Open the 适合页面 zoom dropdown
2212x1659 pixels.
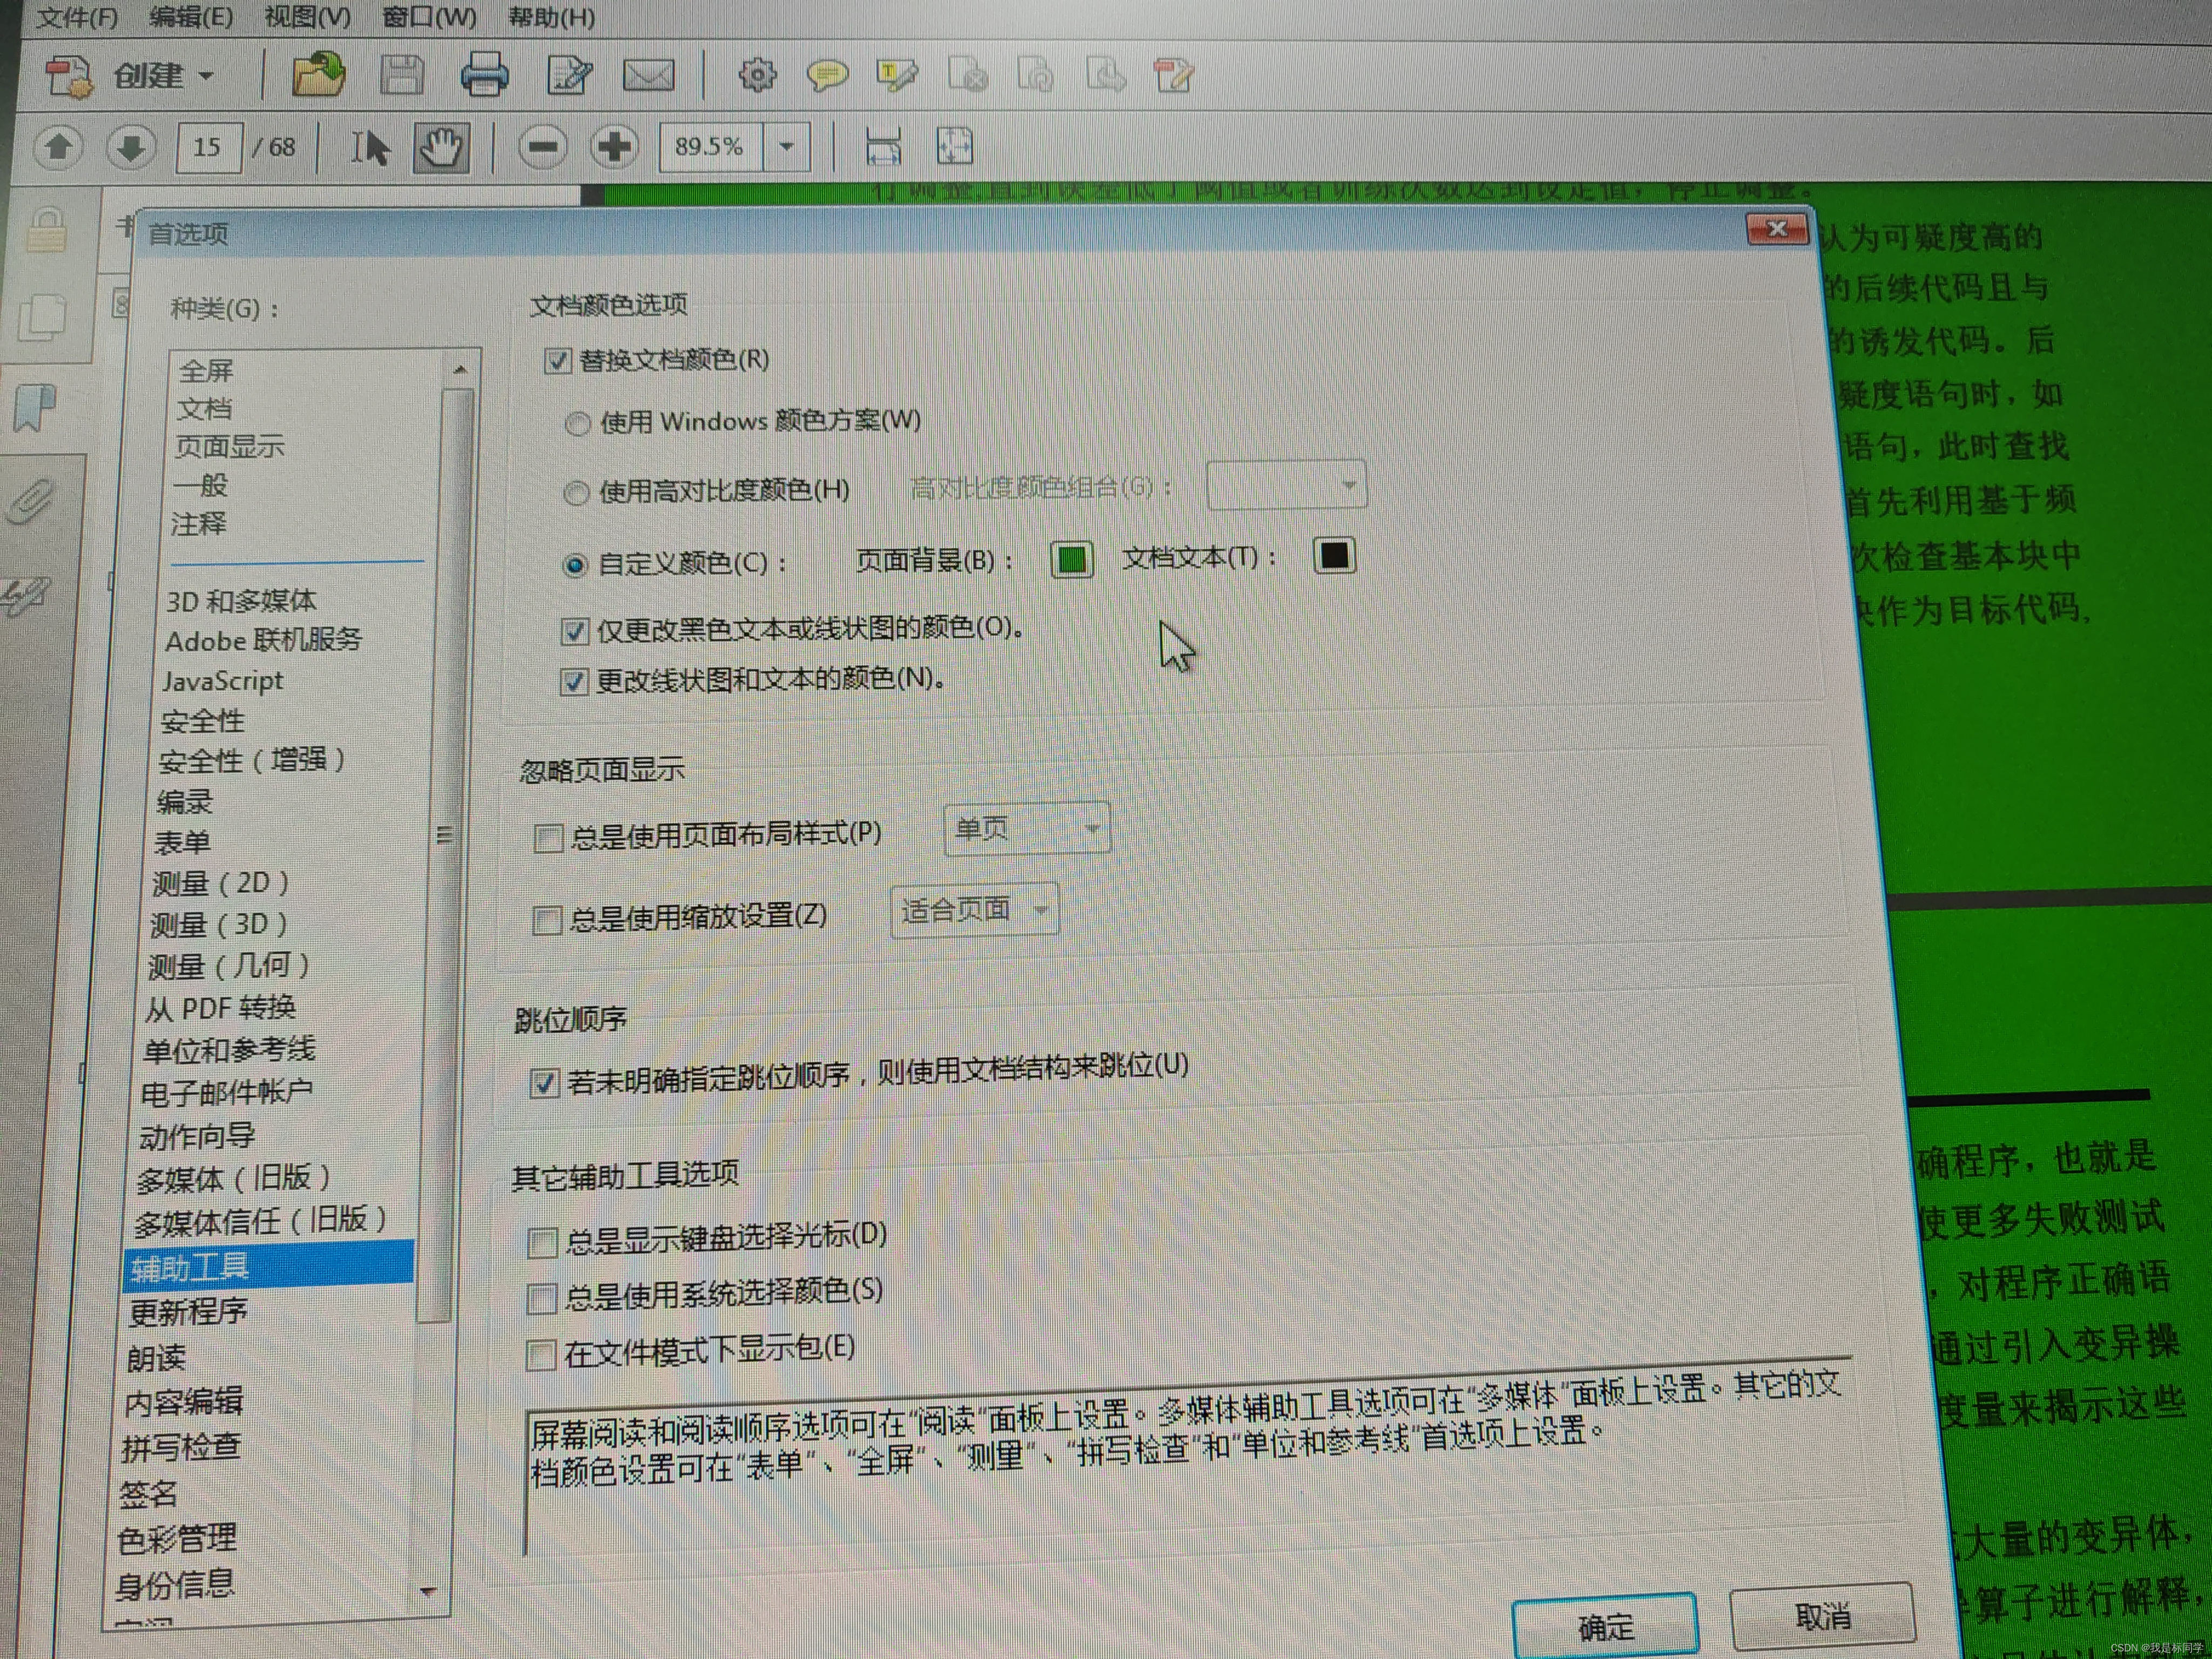pyautogui.click(x=974, y=911)
